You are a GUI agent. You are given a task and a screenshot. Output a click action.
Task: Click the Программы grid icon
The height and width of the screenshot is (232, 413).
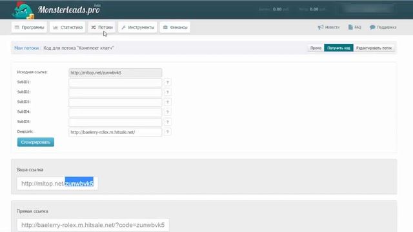pos(17,27)
